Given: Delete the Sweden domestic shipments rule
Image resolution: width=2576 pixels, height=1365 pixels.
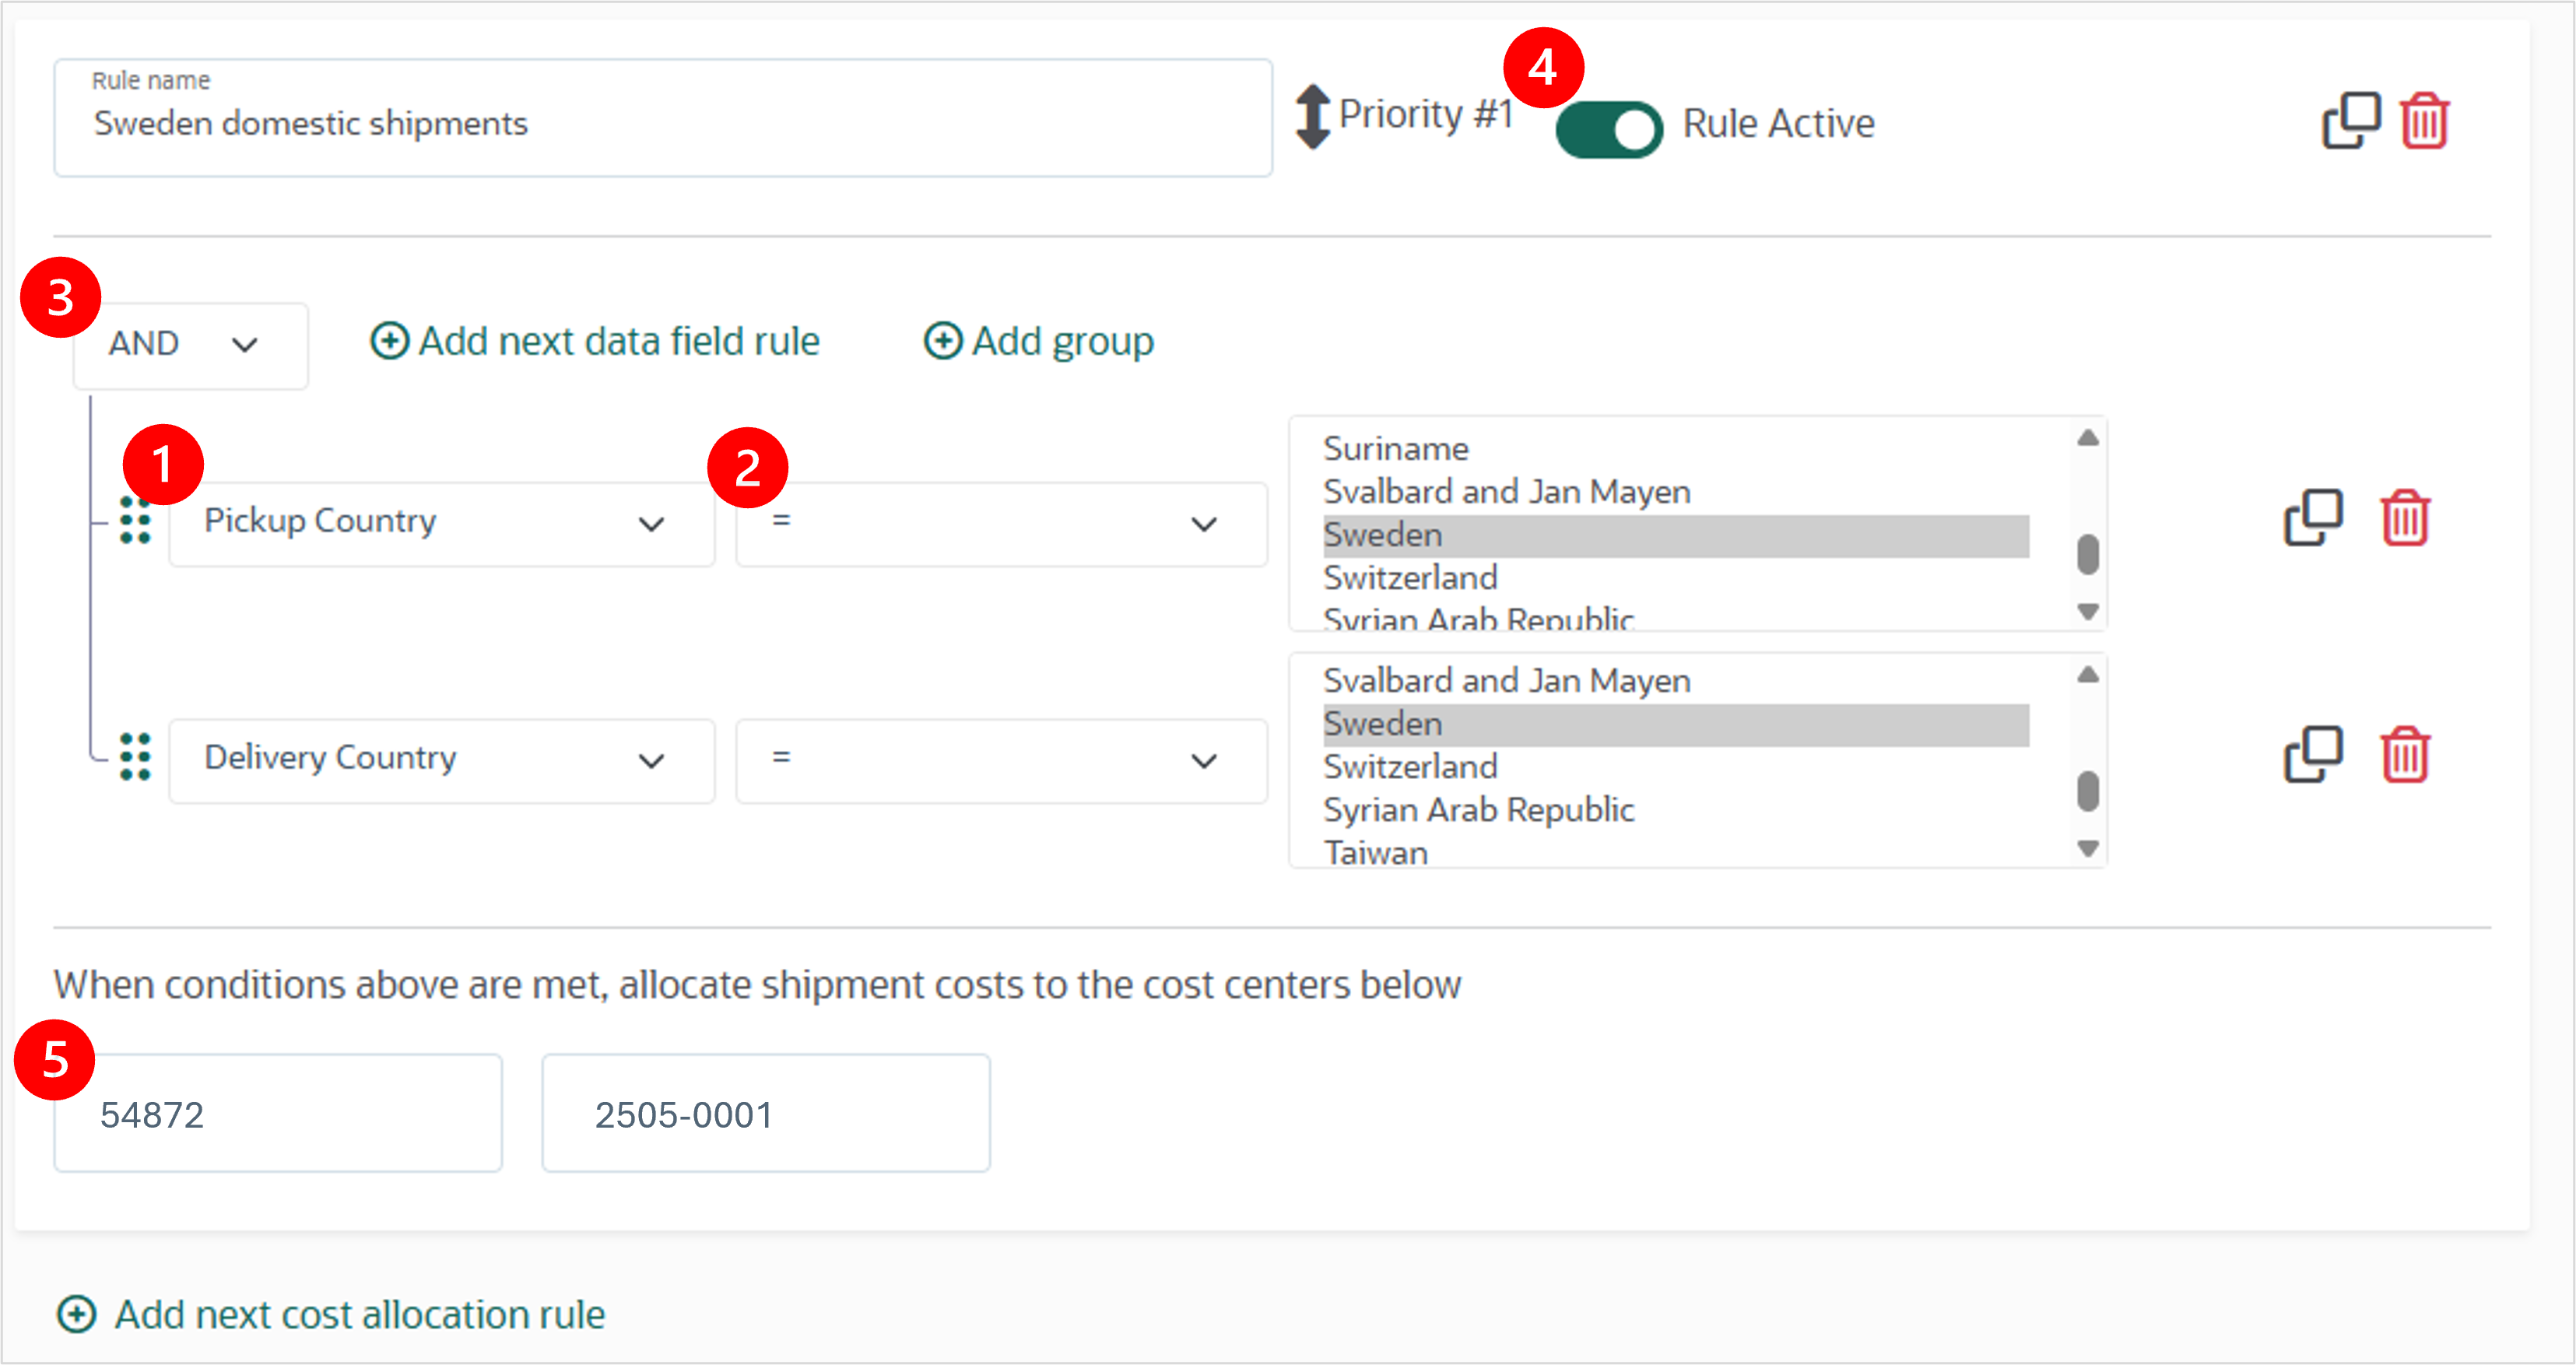Looking at the screenshot, I should tap(2424, 120).
